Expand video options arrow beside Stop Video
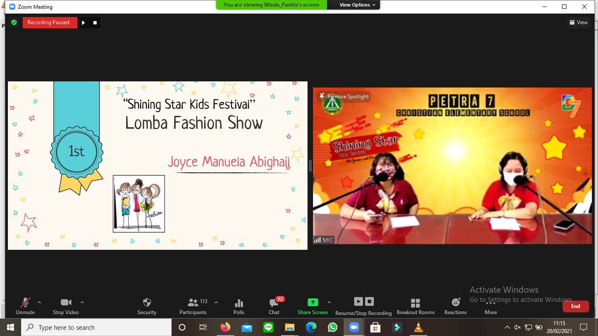 [82, 302]
